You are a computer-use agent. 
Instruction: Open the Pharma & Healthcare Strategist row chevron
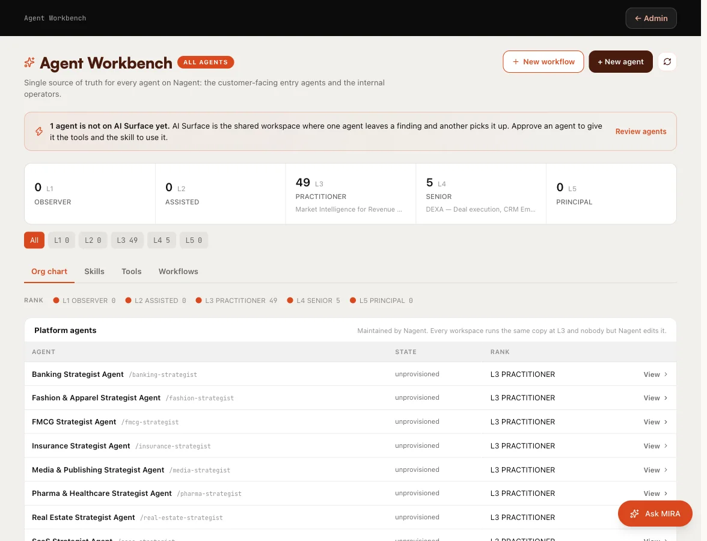click(666, 493)
